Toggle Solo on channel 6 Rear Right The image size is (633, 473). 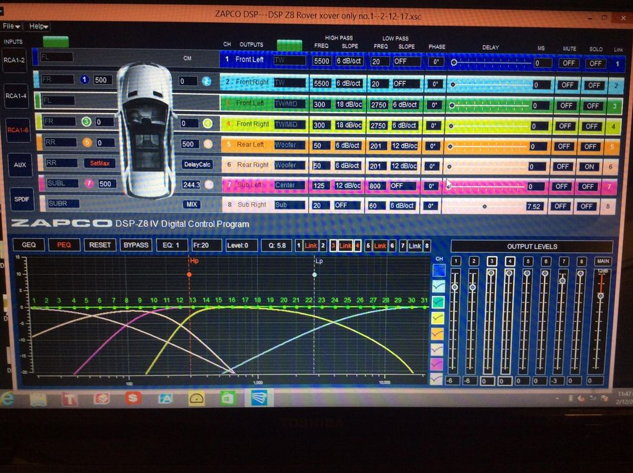point(589,166)
